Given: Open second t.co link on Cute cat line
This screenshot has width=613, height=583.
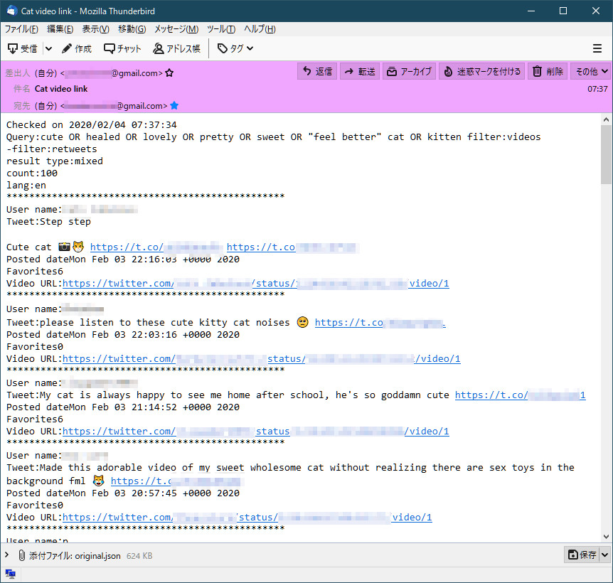Looking at the screenshot, I should [292, 247].
